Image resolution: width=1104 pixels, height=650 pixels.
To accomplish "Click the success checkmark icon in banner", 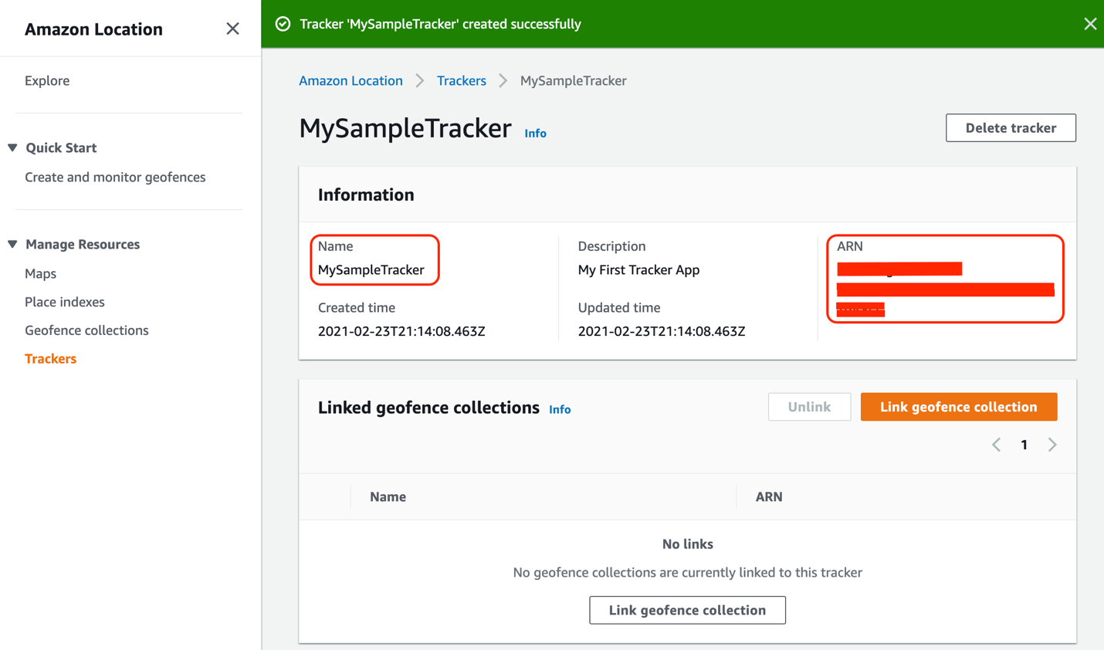I will (283, 24).
